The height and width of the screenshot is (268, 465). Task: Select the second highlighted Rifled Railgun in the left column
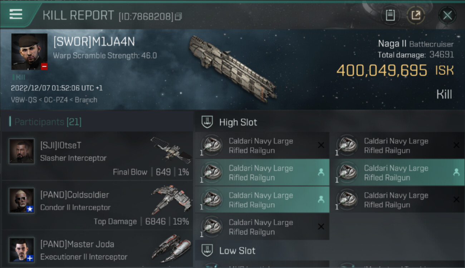pyautogui.click(x=262, y=200)
